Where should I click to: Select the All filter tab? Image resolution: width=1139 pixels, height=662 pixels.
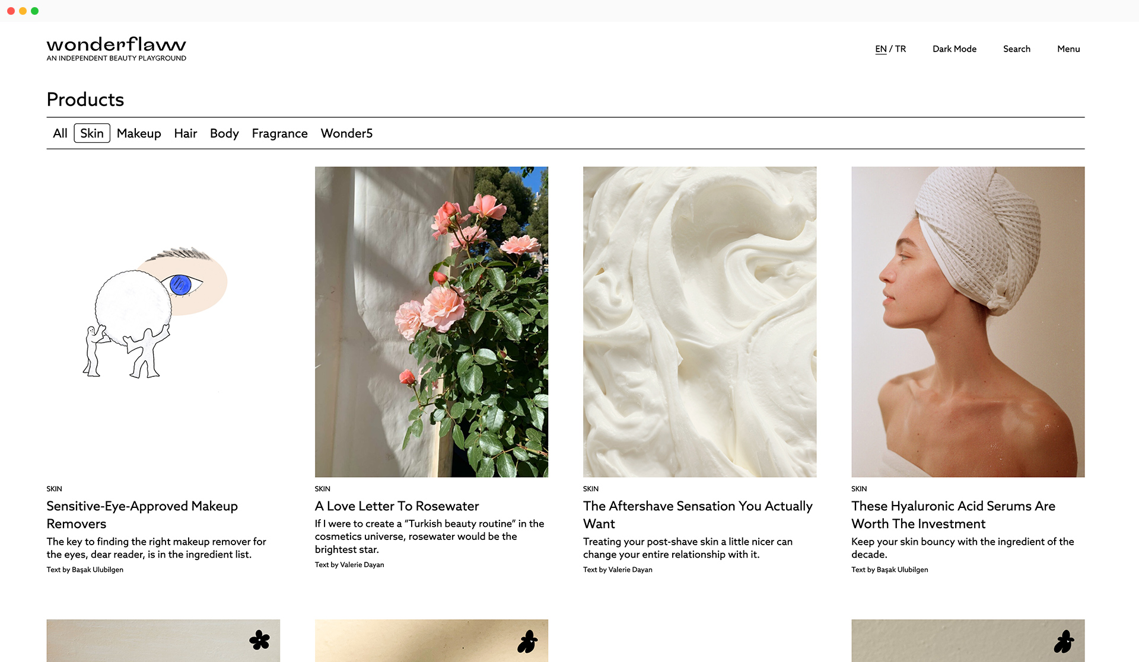coord(60,133)
